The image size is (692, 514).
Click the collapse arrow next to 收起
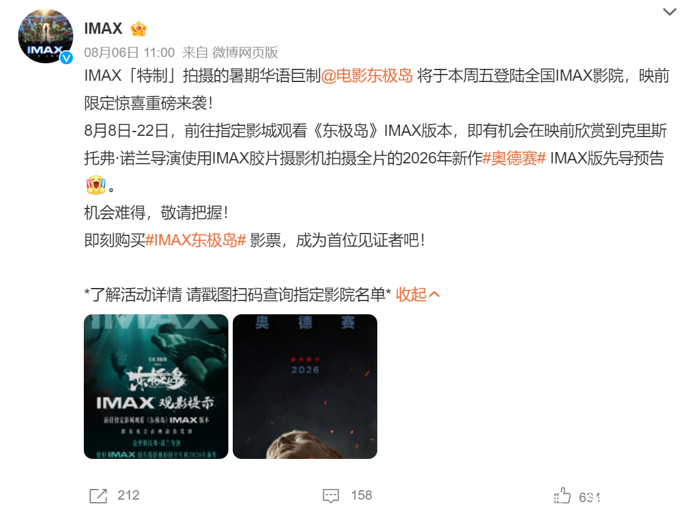[x=434, y=294]
